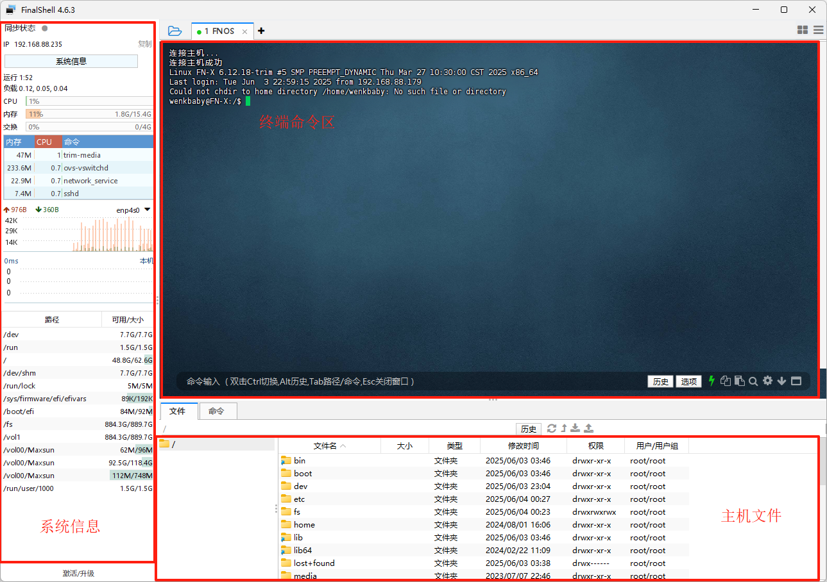
Task: Select the trim-media process row
Action: [78, 155]
